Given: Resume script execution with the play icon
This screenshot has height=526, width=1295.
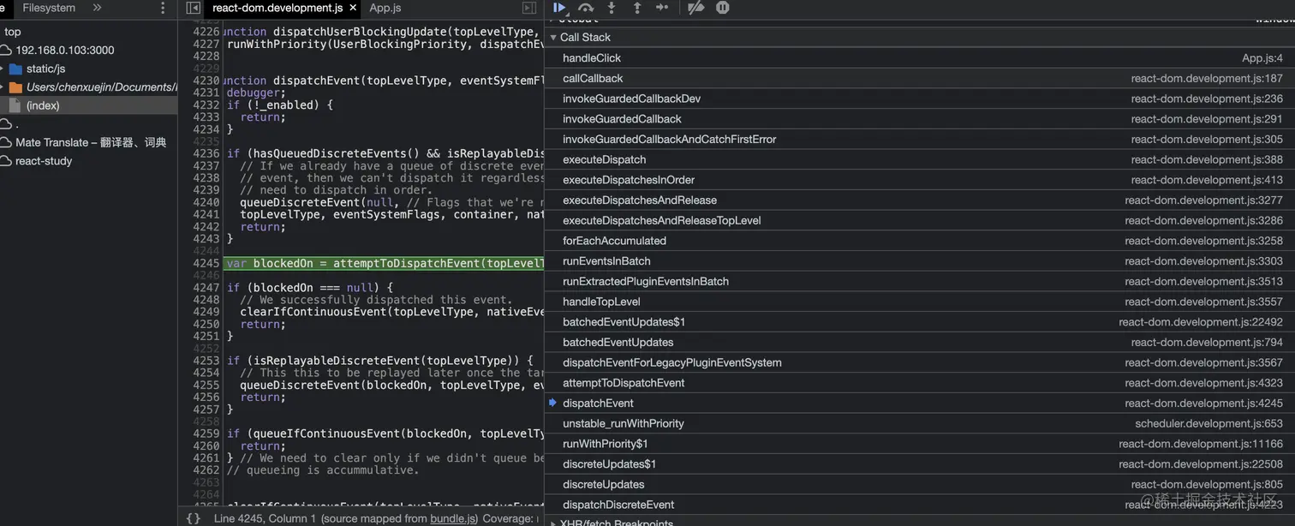Looking at the screenshot, I should [559, 8].
